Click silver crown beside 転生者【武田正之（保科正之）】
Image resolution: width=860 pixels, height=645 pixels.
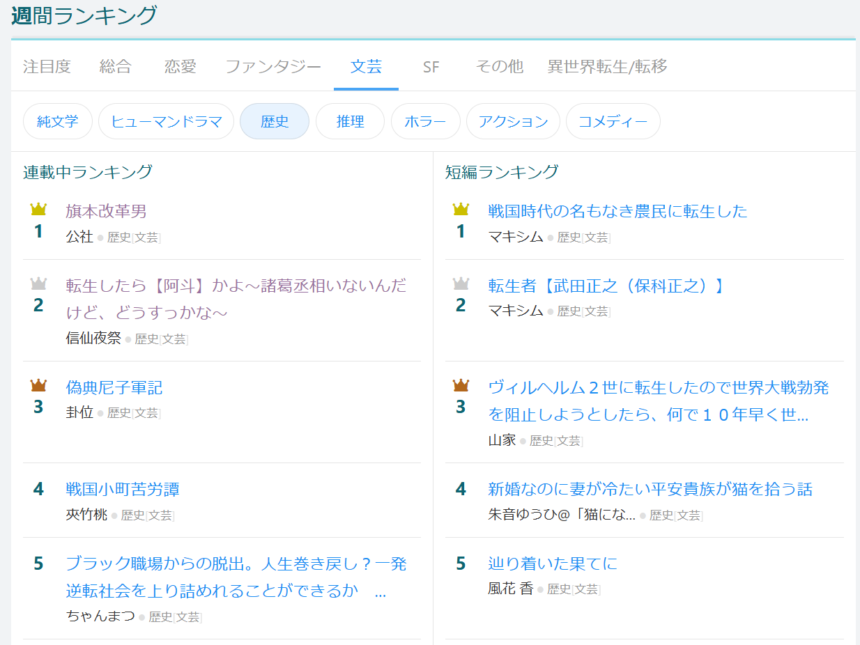pos(461,283)
